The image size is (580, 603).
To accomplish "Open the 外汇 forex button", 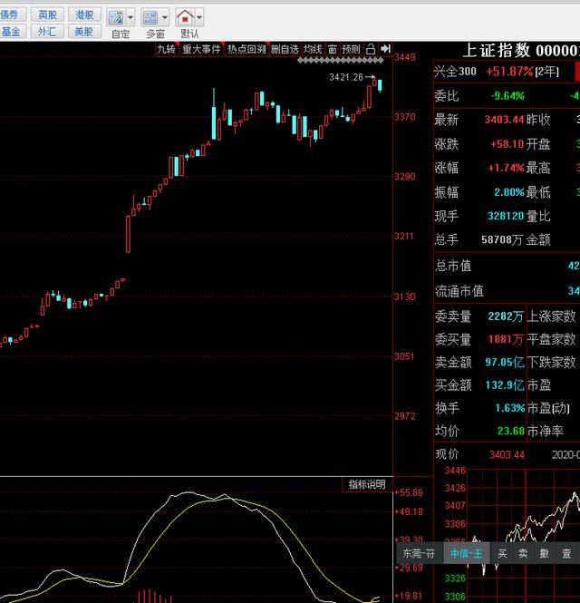I will pos(47,31).
